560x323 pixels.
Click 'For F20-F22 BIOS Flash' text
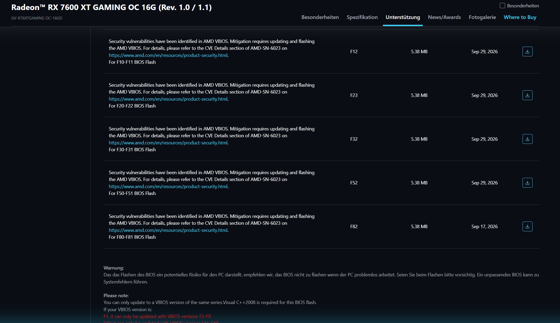tap(132, 106)
